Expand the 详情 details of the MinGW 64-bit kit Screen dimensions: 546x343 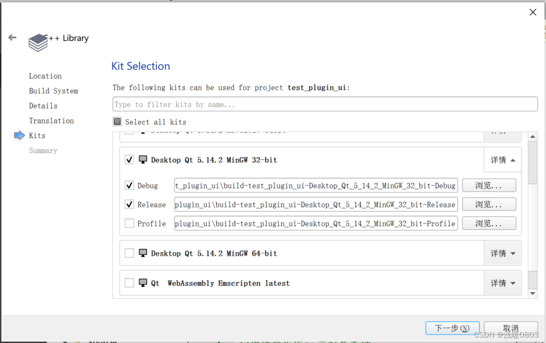point(503,253)
